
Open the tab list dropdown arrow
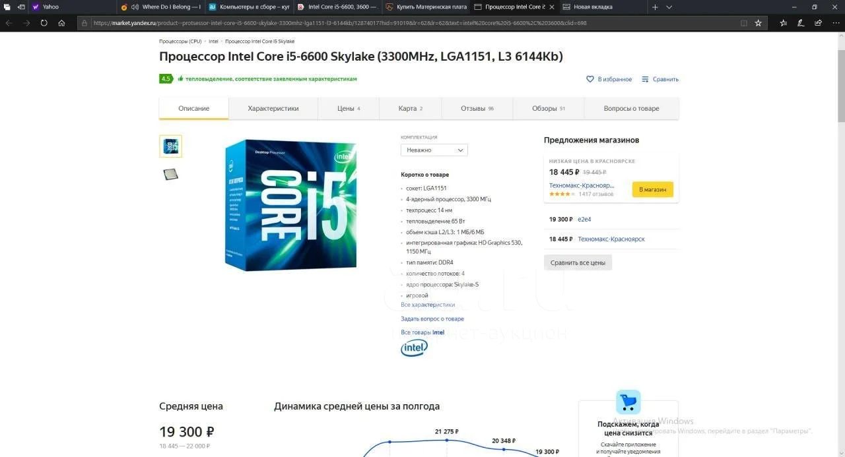(x=669, y=7)
